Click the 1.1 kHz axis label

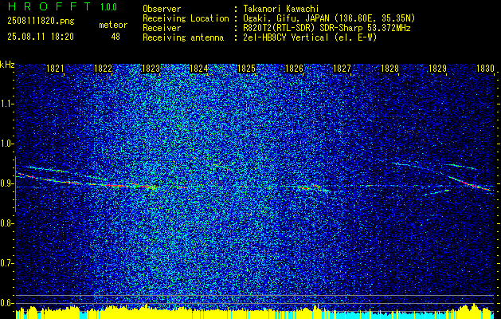(x=6, y=104)
